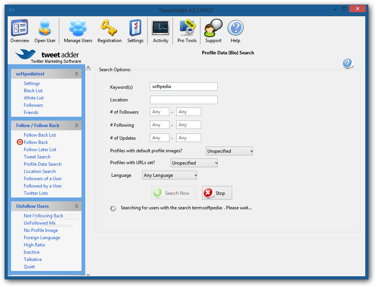
Task: Open Pro Tools from the toolbar
Action: (x=187, y=31)
